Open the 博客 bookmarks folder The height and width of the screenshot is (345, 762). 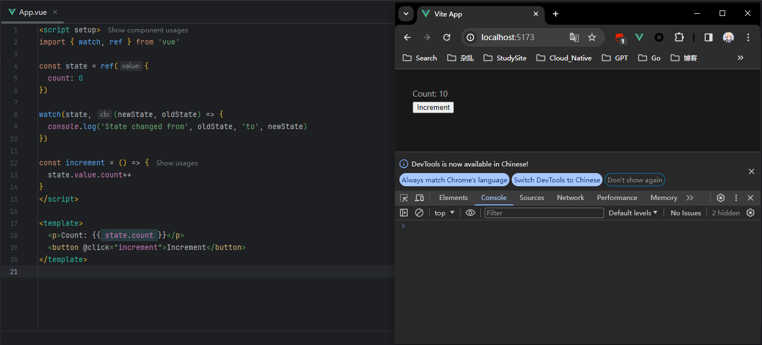[684, 58]
